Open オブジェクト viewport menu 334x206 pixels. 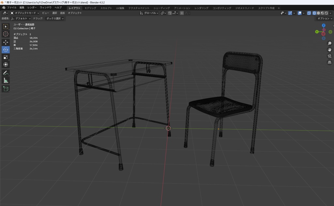(75, 13)
